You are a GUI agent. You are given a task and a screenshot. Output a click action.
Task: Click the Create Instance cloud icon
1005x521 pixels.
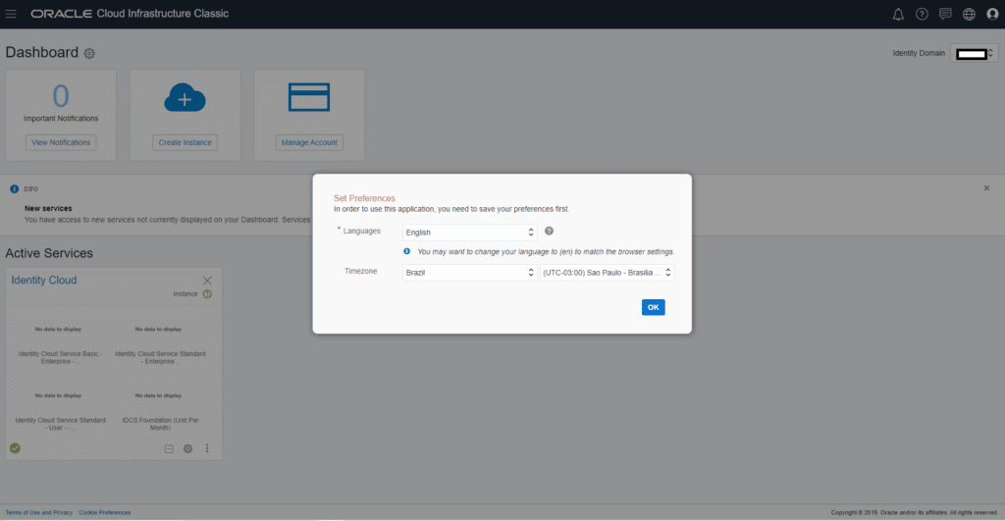point(185,98)
